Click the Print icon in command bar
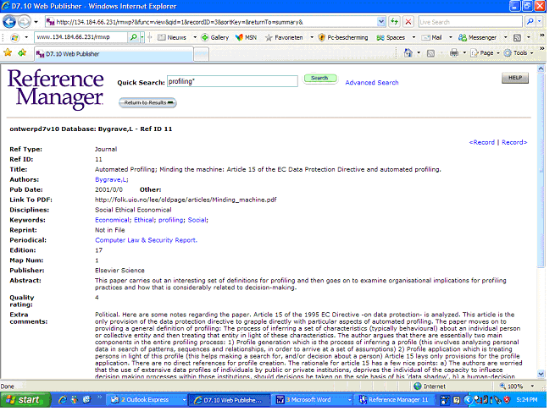The height and width of the screenshot is (411, 555). coord(453,52)
